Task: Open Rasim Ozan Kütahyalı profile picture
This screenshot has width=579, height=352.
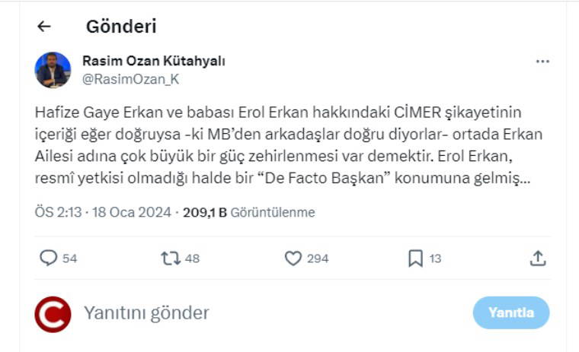Action: tap(53, 70)
